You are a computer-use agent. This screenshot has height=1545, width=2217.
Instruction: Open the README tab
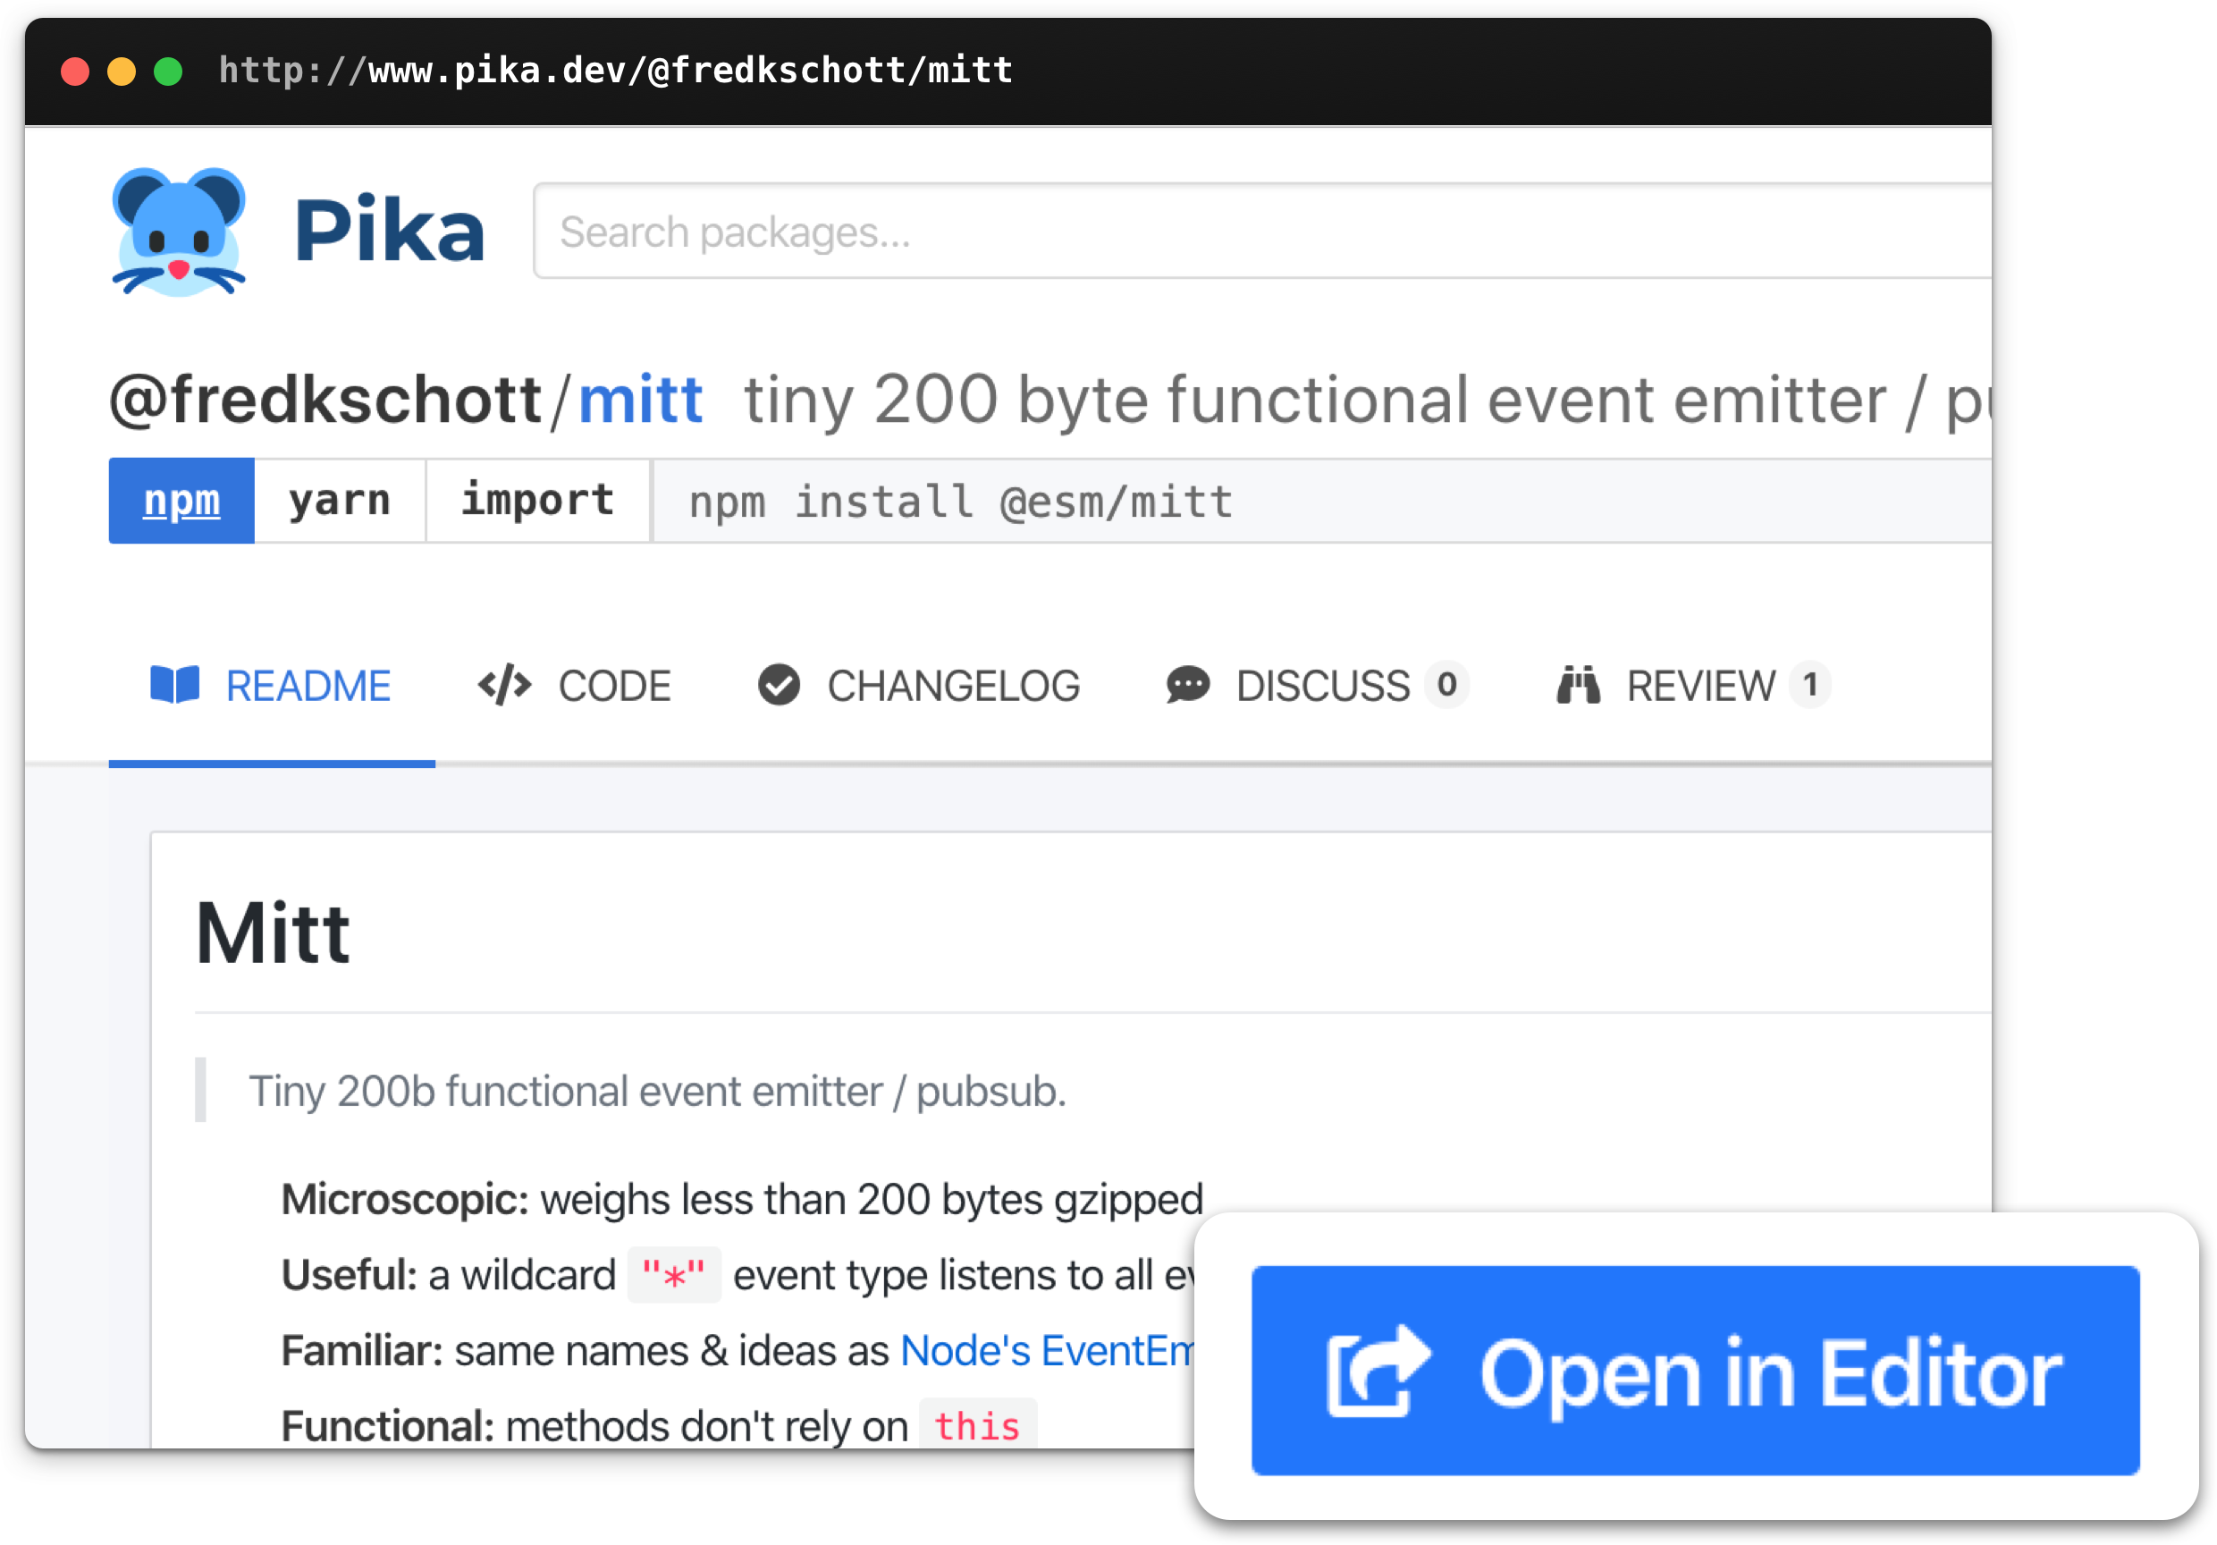pyautogui.click(x=272, y=687)
